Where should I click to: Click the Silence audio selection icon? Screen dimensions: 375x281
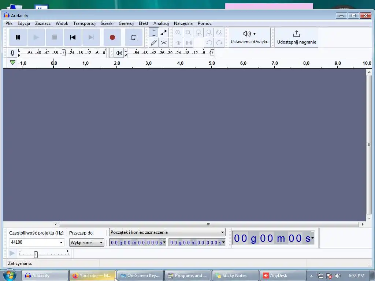click(189, 43)
